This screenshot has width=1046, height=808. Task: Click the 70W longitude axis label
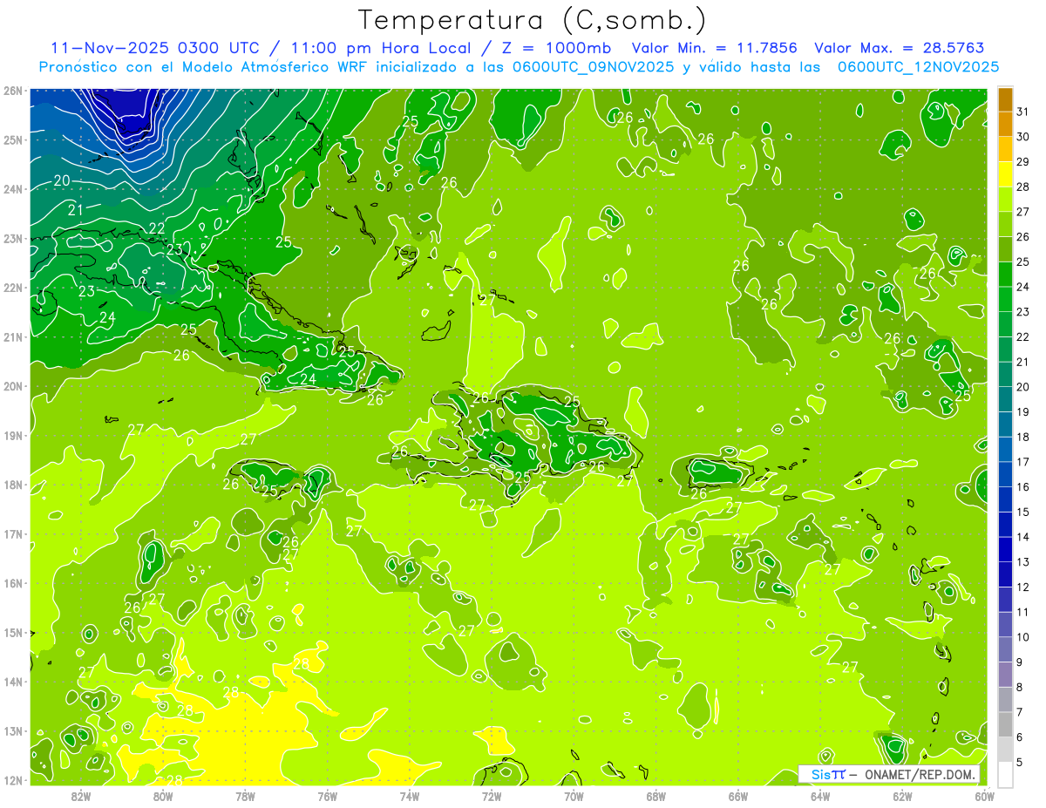[574, 796]
